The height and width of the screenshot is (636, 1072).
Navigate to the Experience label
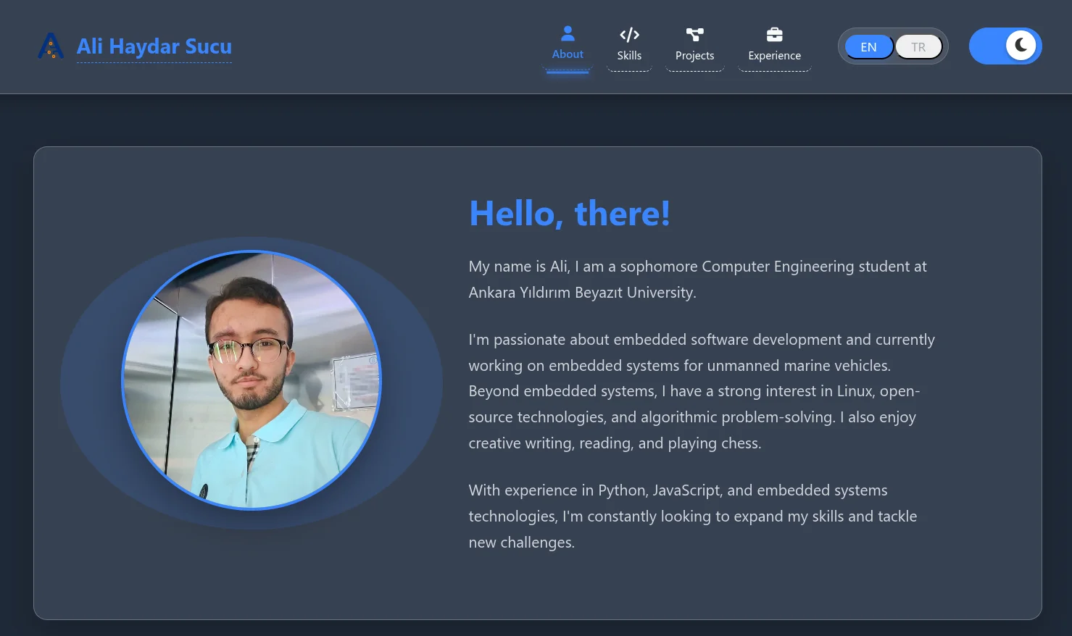(x=774, y=56)
